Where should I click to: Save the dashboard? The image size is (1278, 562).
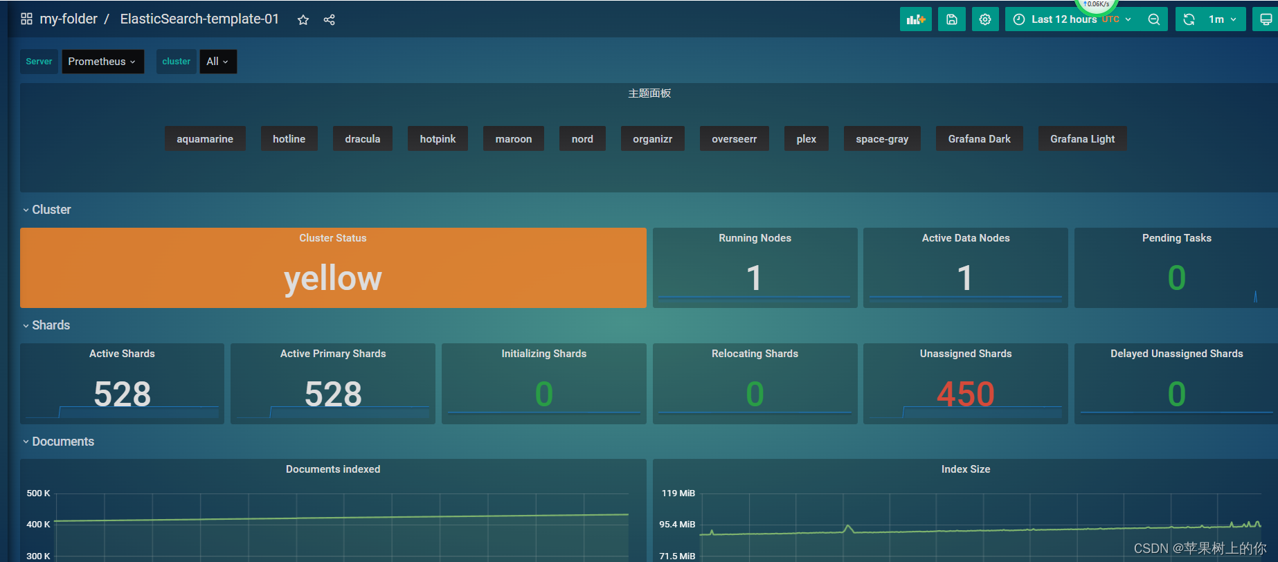click(x=952, y=19)
